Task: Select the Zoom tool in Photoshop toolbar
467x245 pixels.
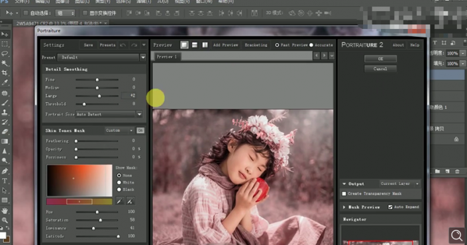Action: click(5, 221)
